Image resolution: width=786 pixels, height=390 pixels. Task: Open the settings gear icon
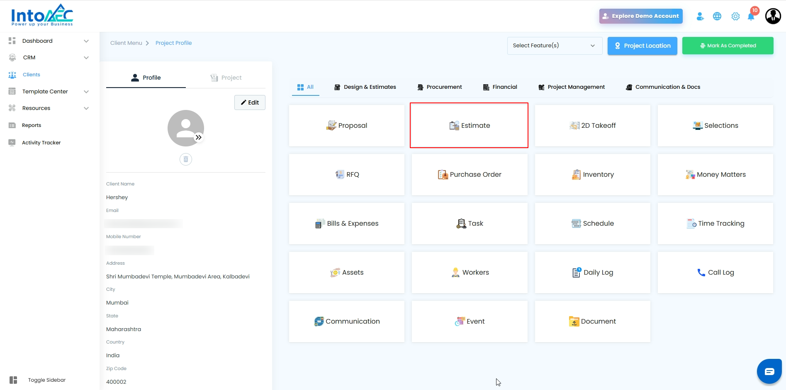point(735,16)
